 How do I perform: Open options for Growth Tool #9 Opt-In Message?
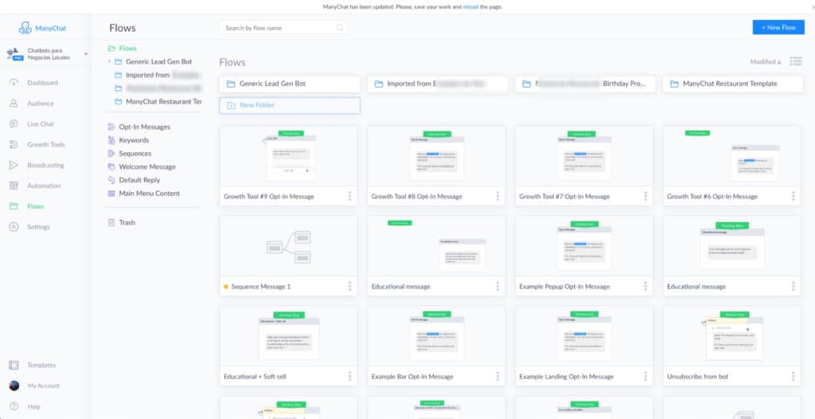point(350,196)
